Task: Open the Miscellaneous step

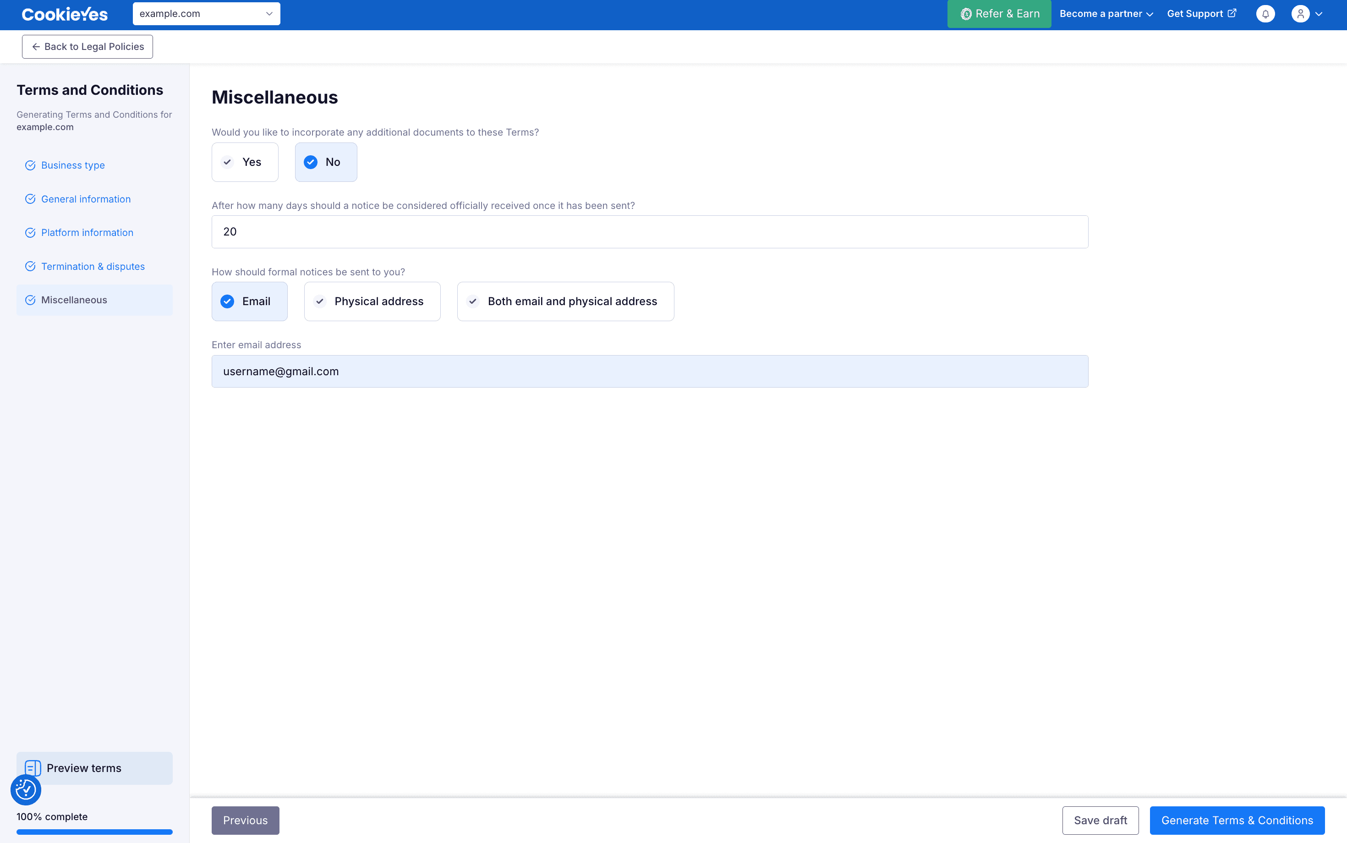Action: tap(94, 300)
